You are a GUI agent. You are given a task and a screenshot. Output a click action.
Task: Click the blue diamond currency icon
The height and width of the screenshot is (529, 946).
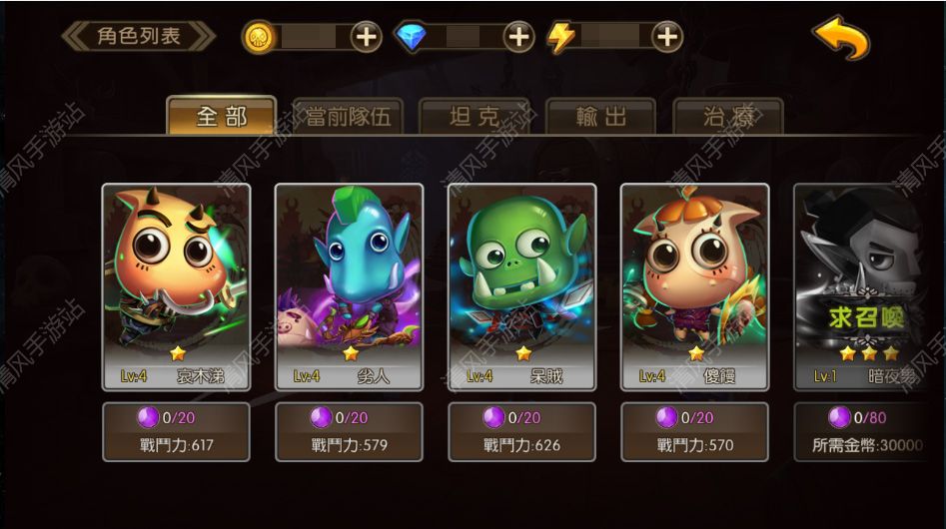pyautogui.click(x=412, y=38)
